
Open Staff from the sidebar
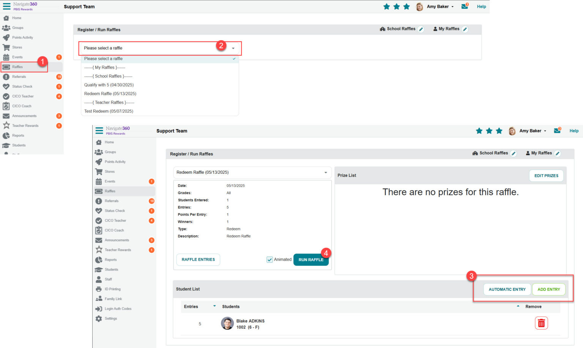[108, 279]
